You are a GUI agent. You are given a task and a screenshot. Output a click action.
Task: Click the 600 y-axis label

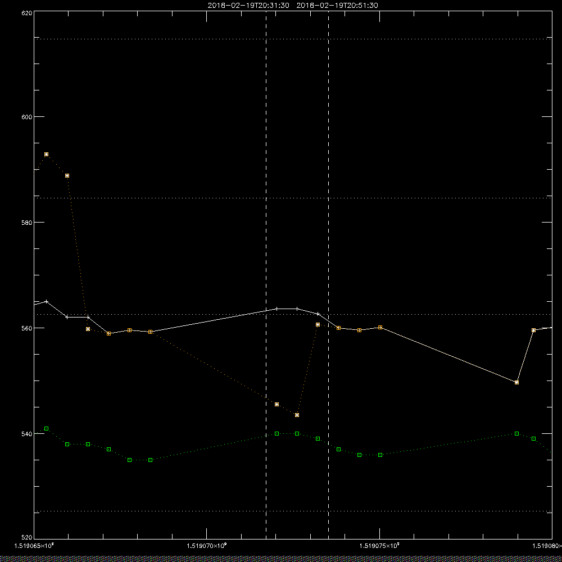[27, 117]
